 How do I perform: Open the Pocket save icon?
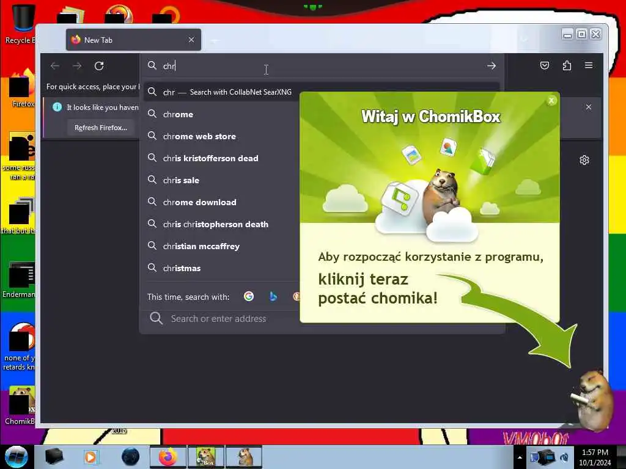545,65
